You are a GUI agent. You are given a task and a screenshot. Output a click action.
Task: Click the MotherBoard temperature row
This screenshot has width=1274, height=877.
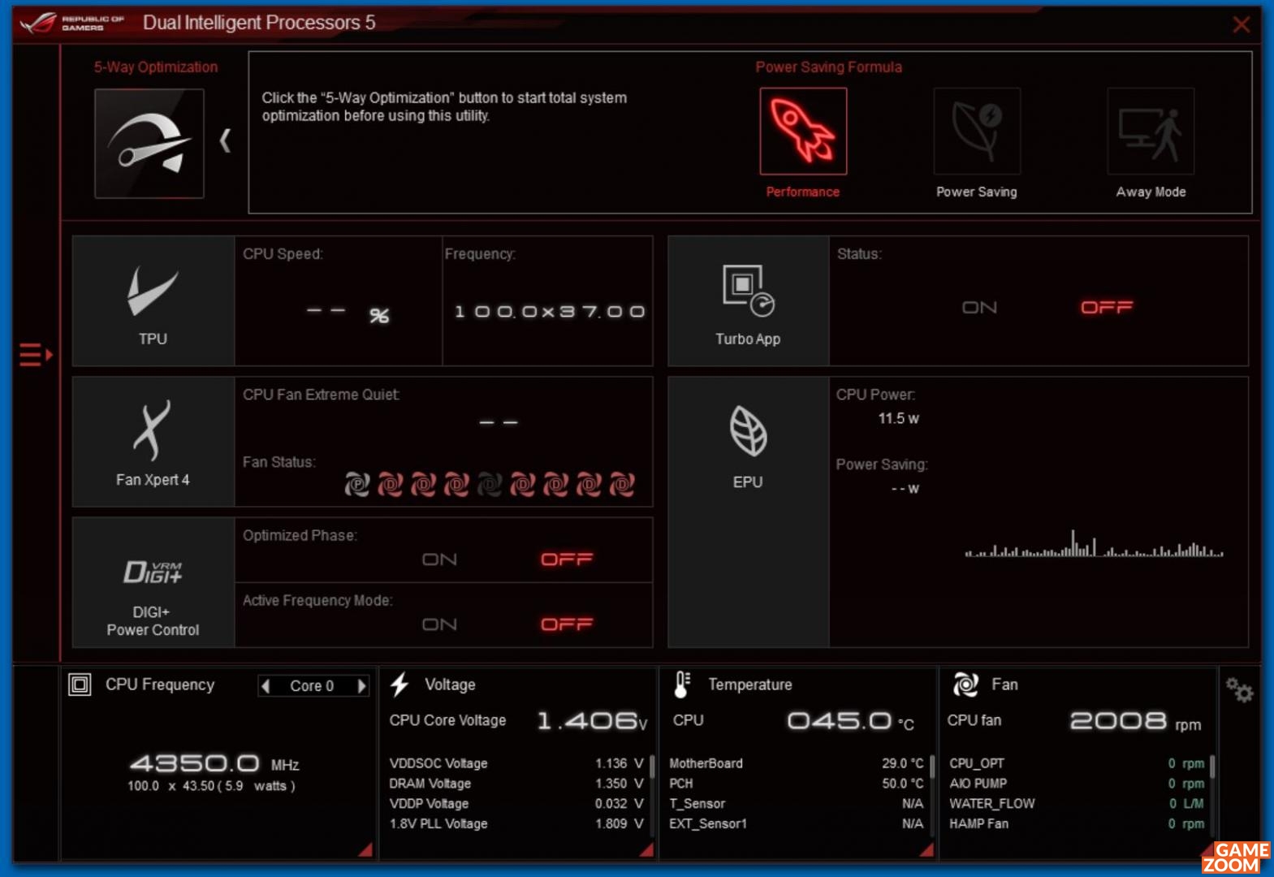coord(797,763)
